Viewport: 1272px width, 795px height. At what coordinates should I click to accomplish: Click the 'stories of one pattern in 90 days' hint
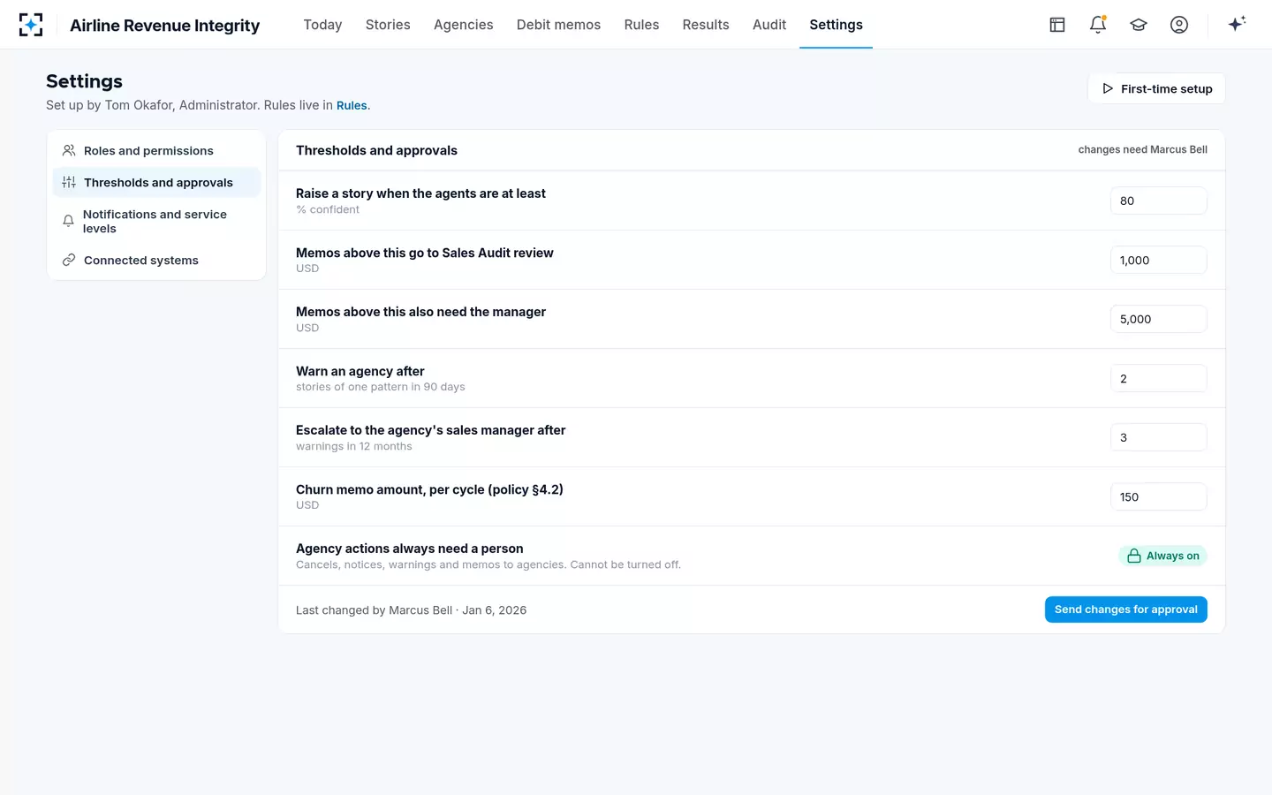(380, 387)
